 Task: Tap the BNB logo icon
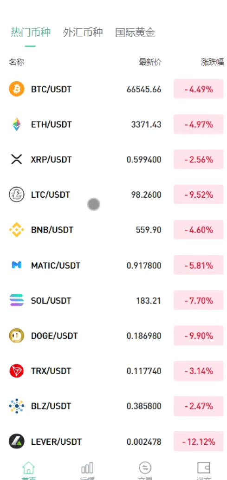[17, 230]
